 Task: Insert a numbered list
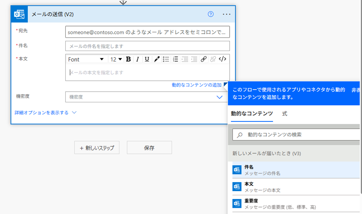pyautogui.click(x=175, y=60)
